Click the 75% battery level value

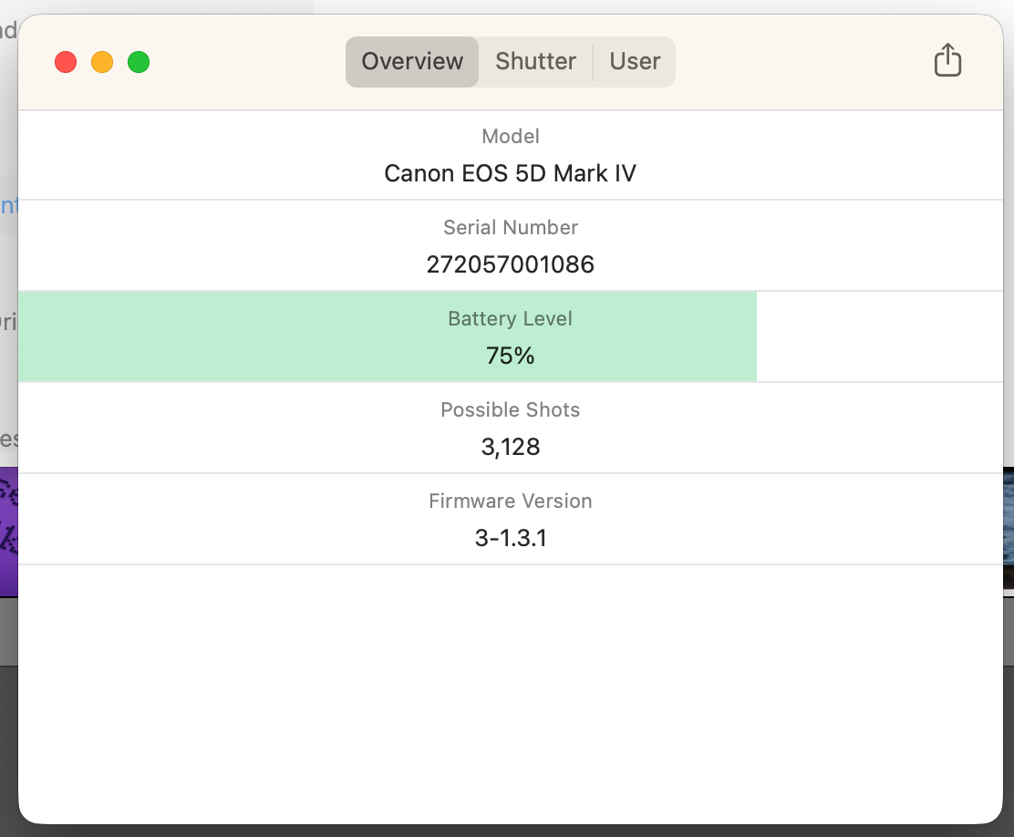coord(511,356)
